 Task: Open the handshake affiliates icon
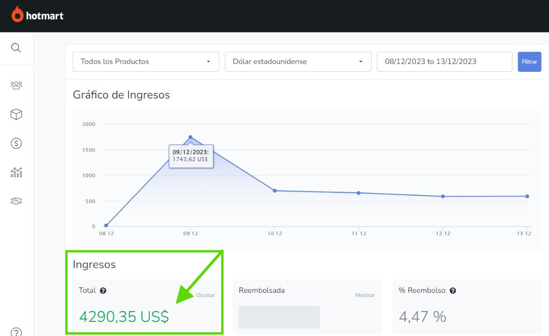[x=16, y=201]
